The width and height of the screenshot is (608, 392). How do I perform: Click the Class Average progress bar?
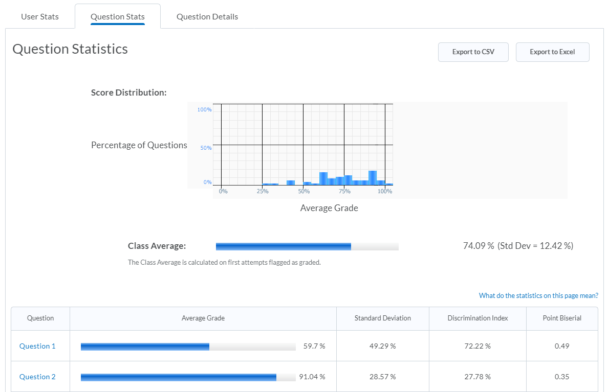tap(307, 247)
